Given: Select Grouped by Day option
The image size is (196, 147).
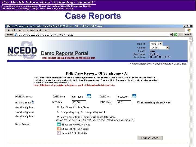Looking at the screenshot, I should coord(58,112).
